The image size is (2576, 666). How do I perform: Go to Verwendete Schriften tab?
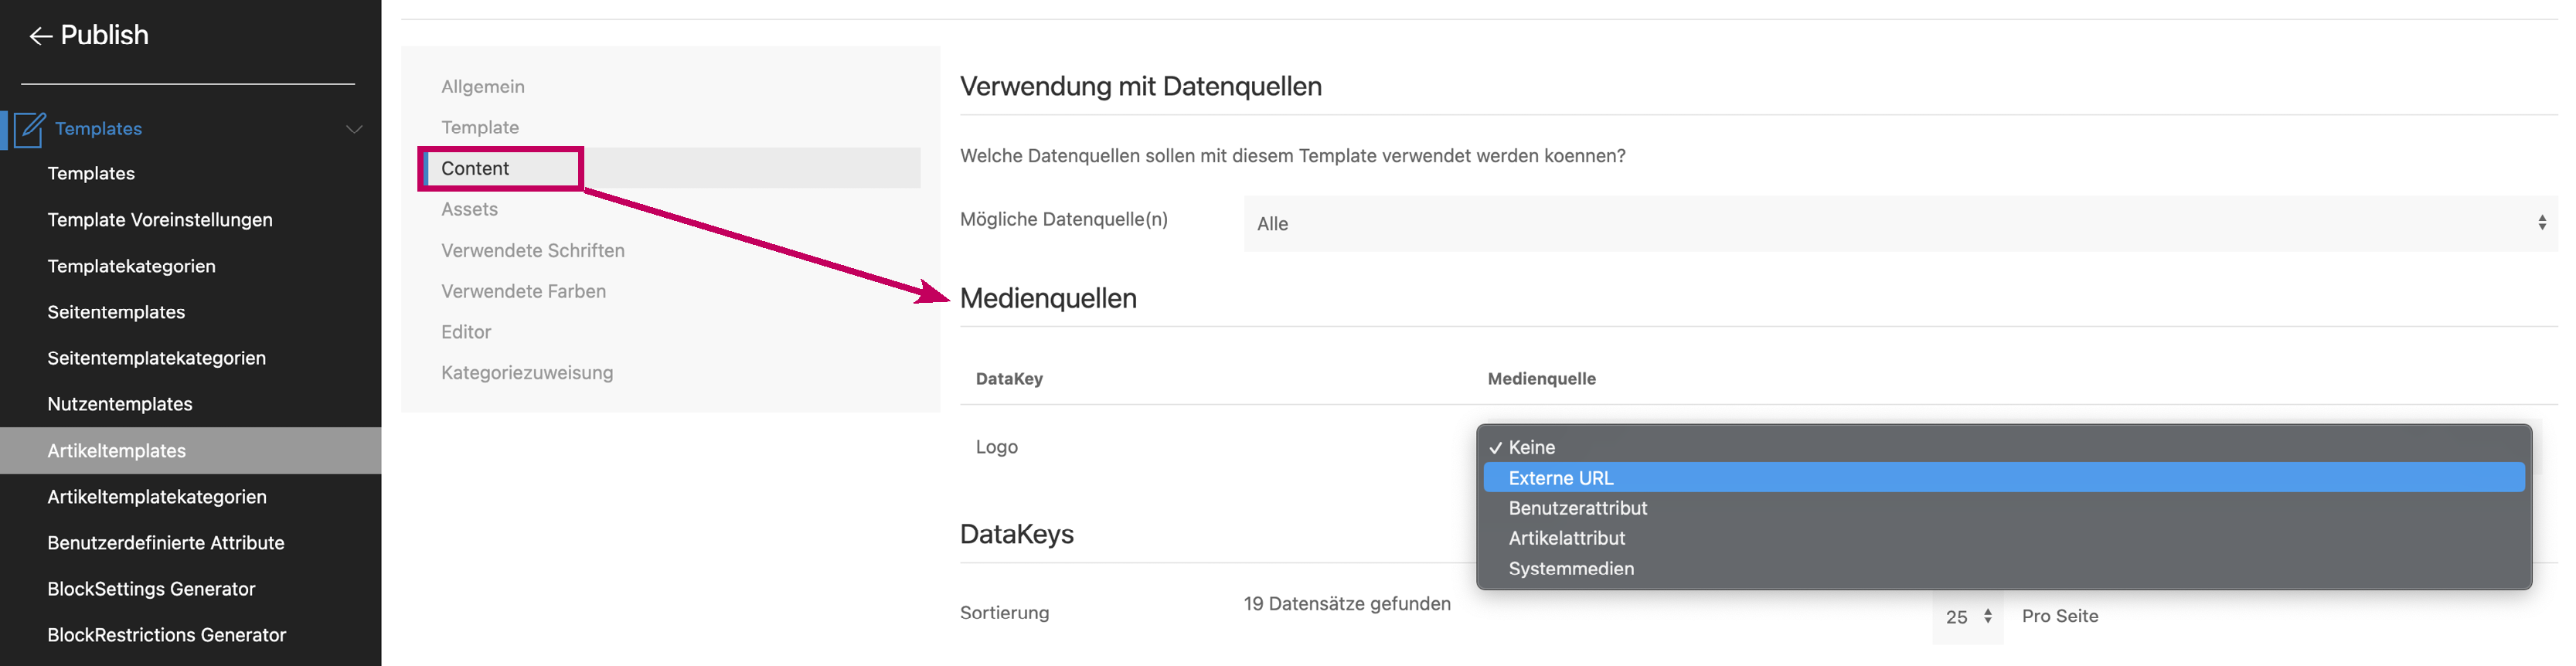[x=532, y=250]
